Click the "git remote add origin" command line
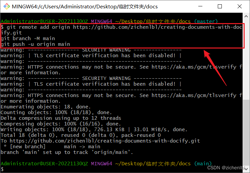The width and height of the screenshot is (250, 173). [121, 27]
